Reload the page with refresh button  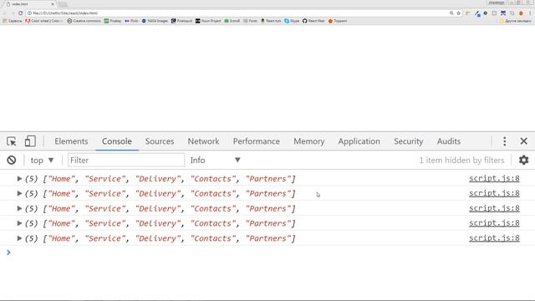20,13
